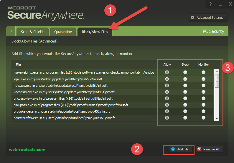Select the makeweights.exe file row
The height and width of the screenshot is (163, 234).
point(112,72)
